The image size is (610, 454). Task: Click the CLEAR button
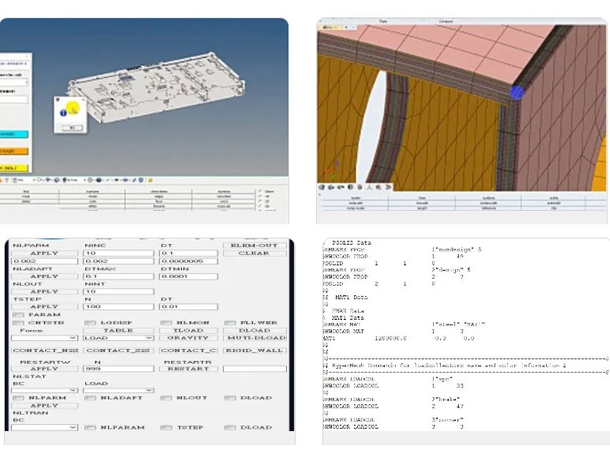[254, 253]
